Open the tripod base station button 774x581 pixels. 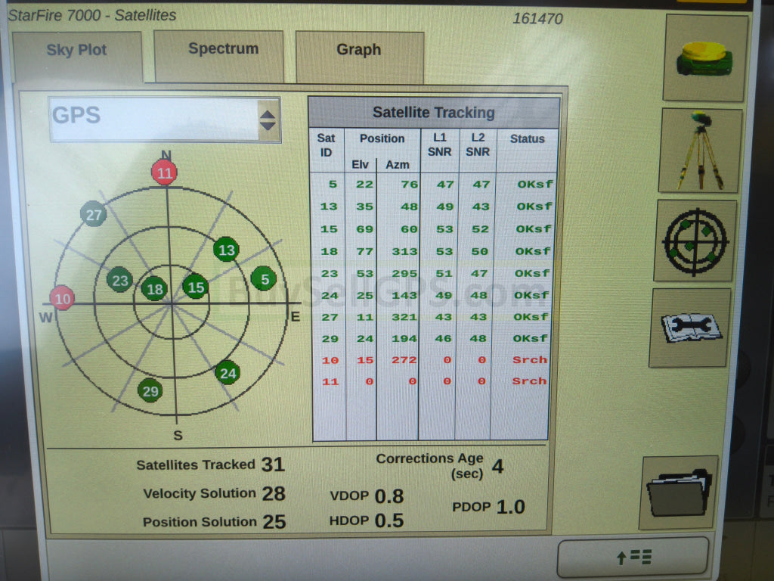pos(701,151)
